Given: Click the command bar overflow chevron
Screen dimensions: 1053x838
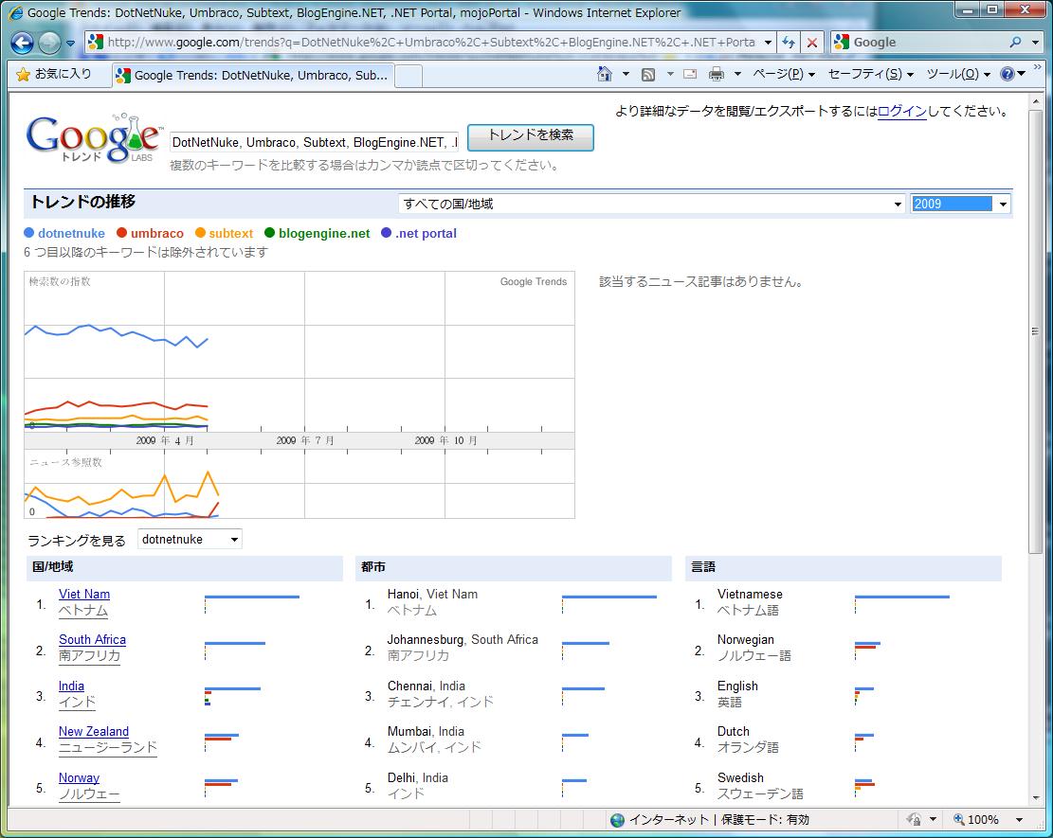Looking at the screenshot, I should click(1037, 68).
